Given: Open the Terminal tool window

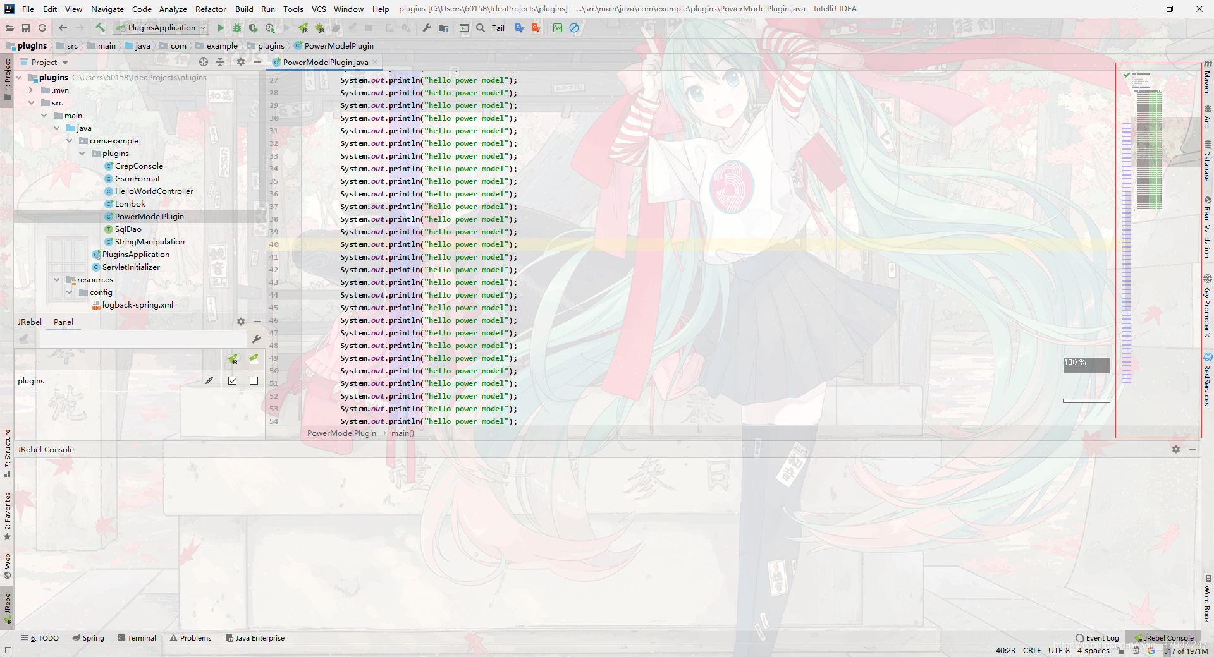Looking at the screenshot, I should (137, 638).
